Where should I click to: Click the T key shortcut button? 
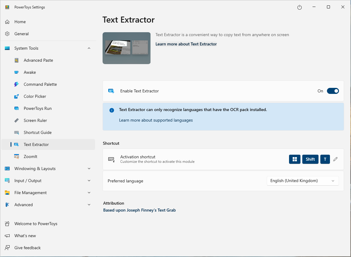pyautogui.click(x=325, y=159)
